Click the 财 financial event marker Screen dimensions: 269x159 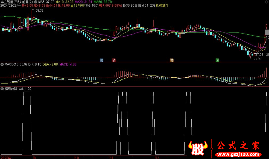(101, 60)
